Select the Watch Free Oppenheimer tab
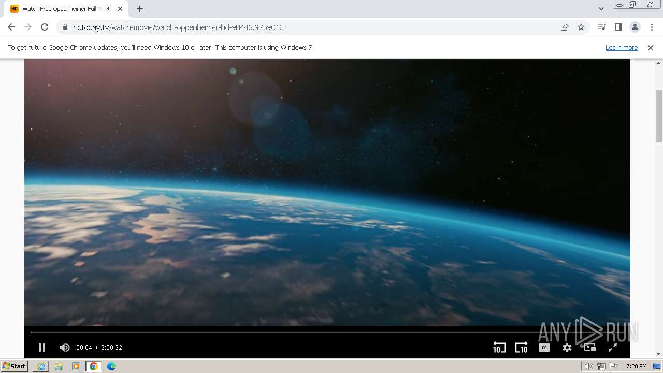 [67, 9]
